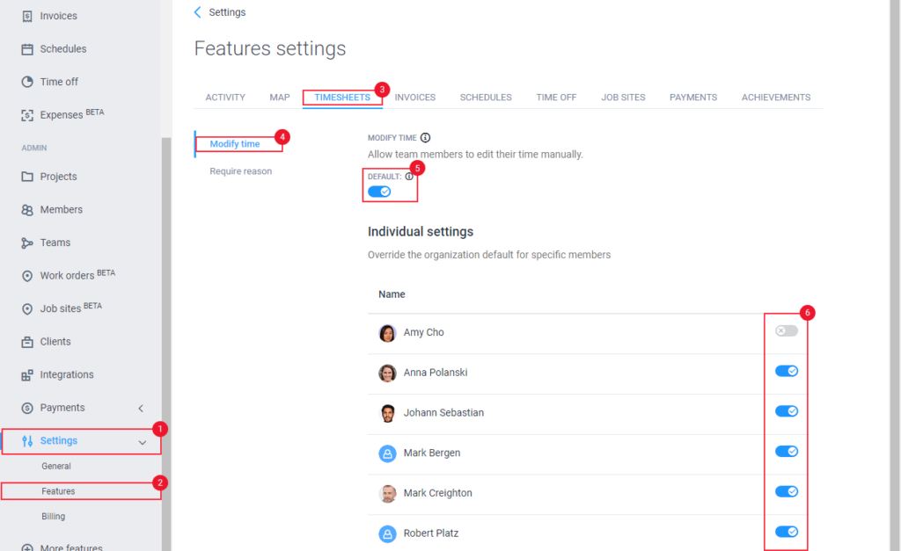Open the ACHIEVEMENTS tab
Viewport: 901px width, 551px height.
click(x=775, y=97)
